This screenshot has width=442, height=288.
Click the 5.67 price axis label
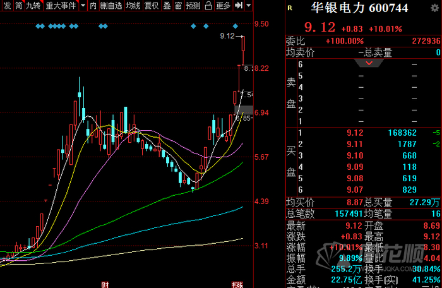point(261,157)
